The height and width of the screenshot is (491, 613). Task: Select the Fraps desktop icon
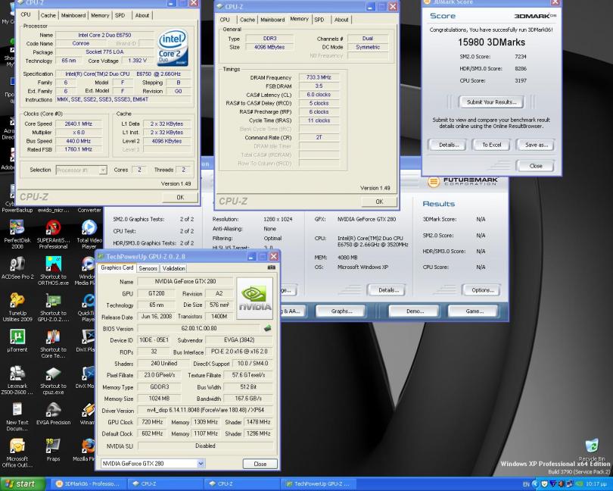pyautogui.click(x=53, y=450)
